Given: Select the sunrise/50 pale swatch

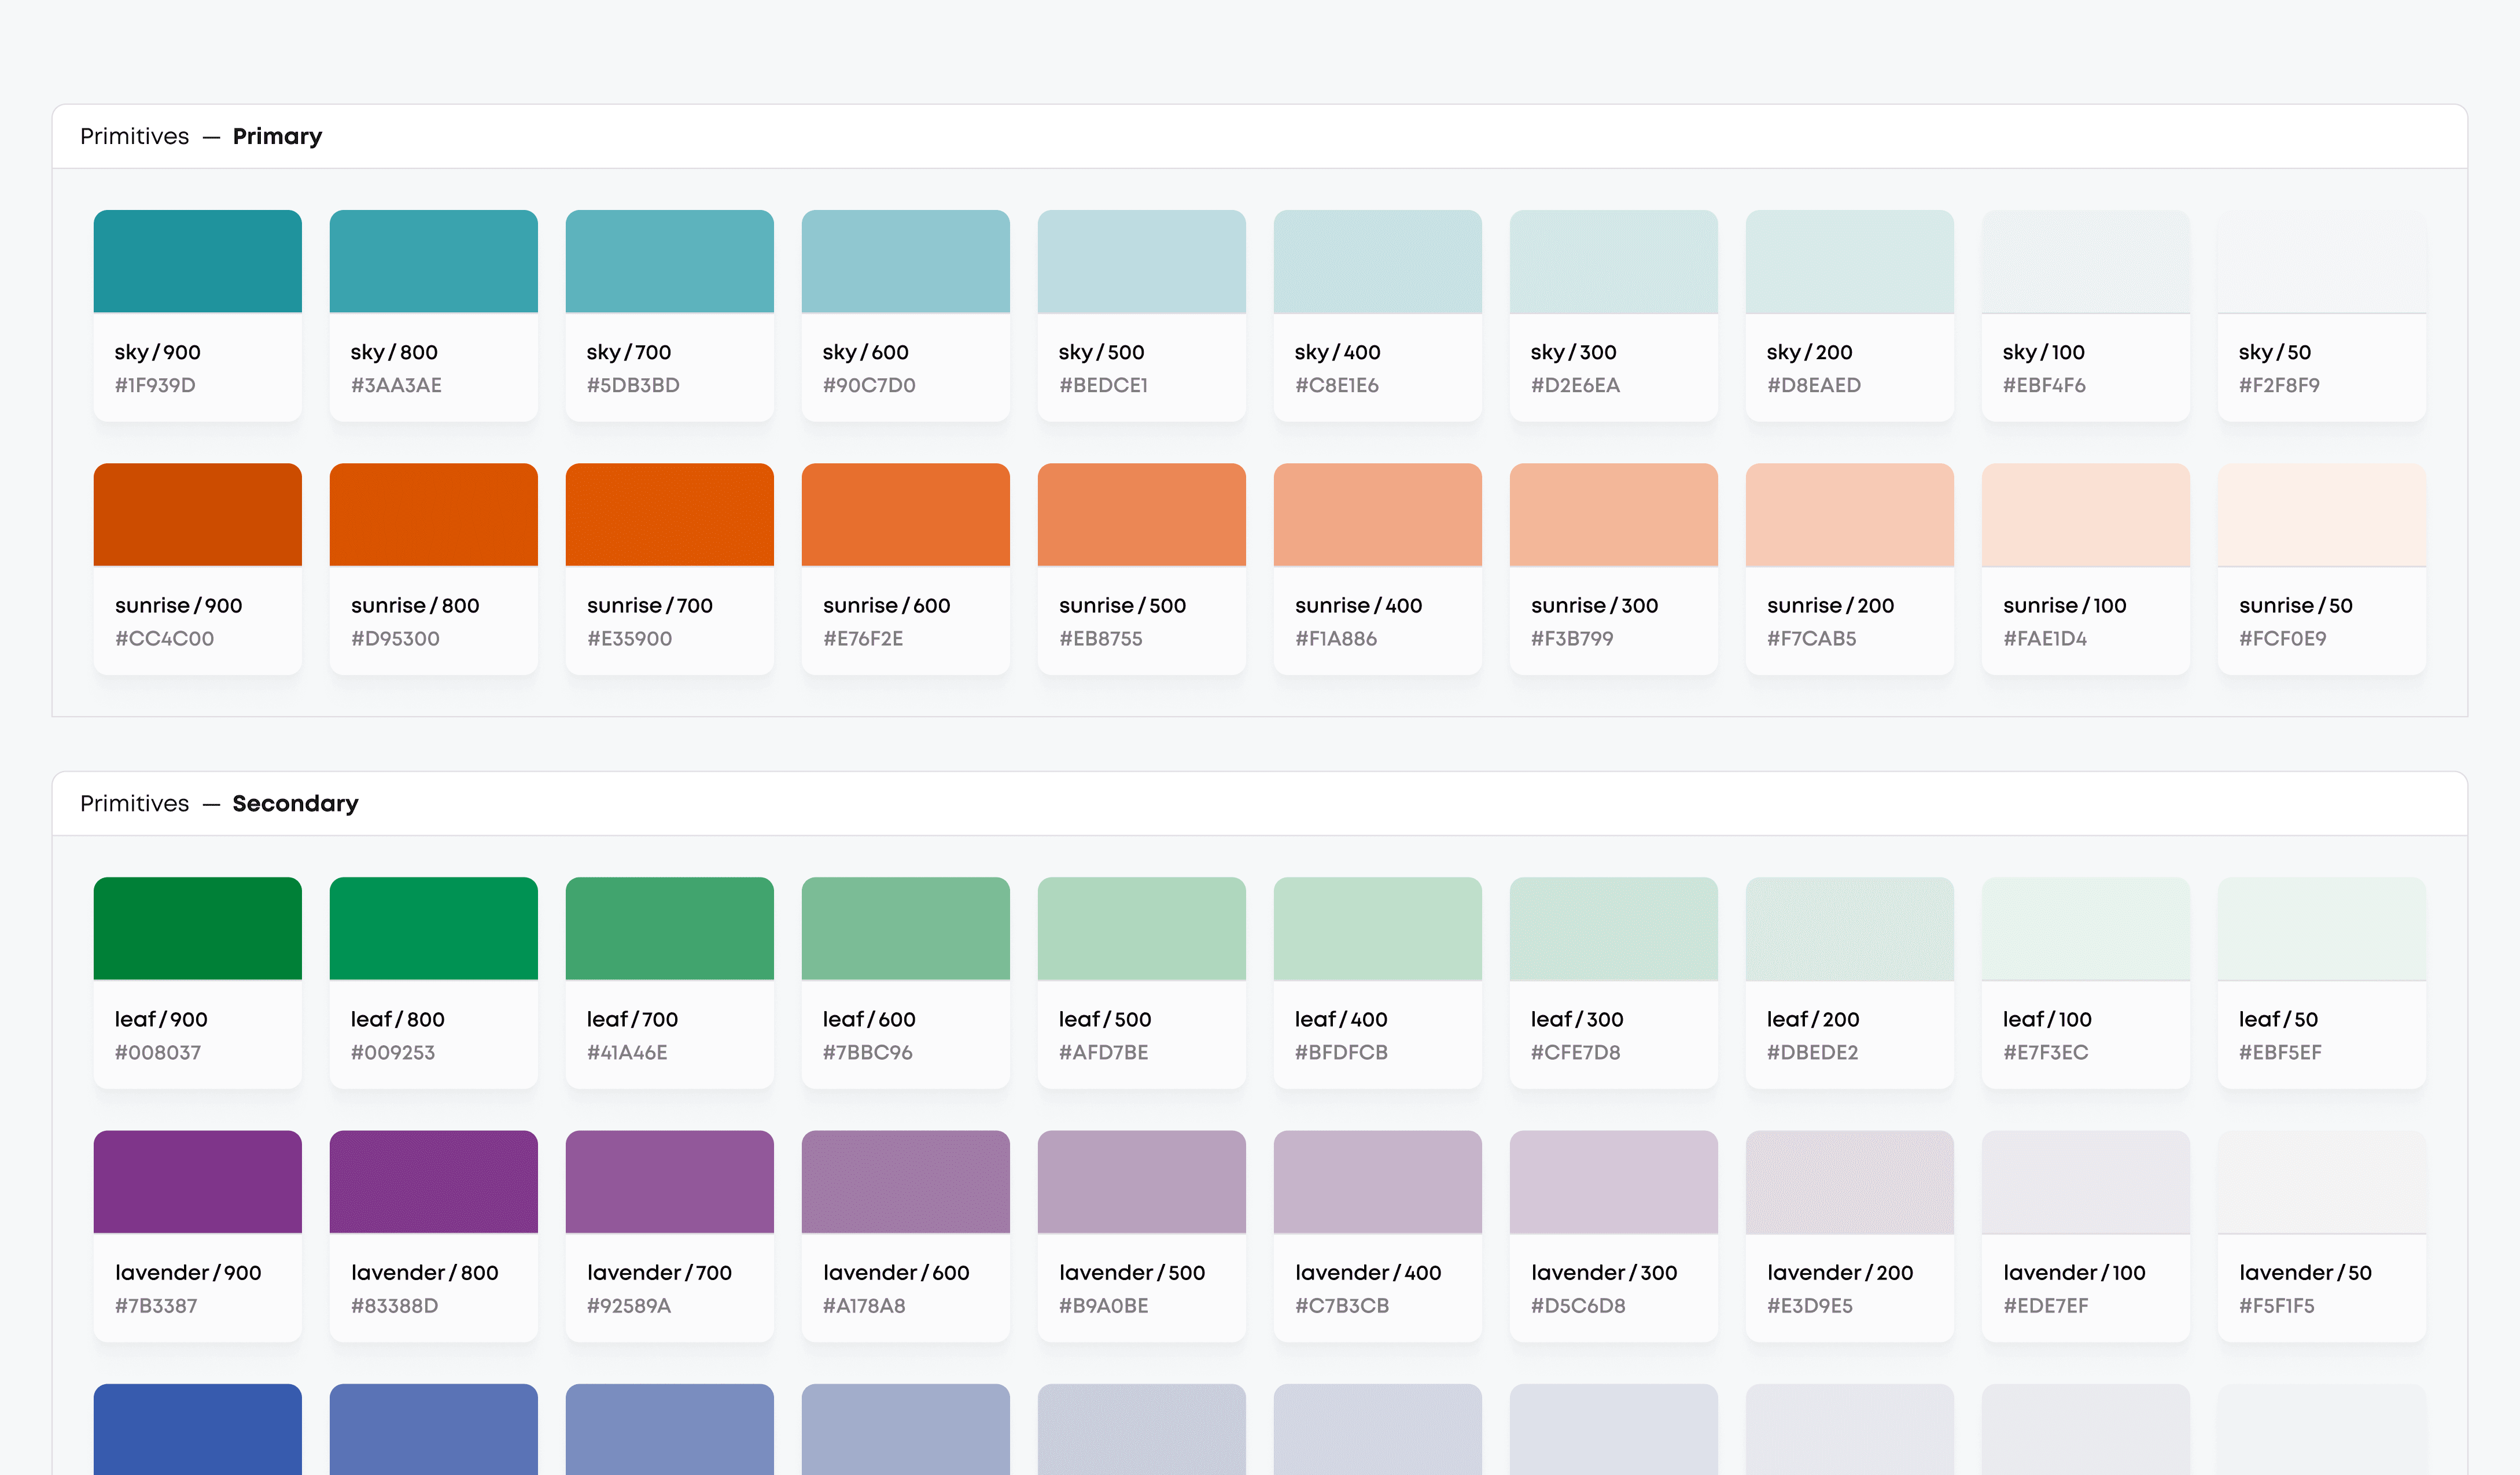Looking at the screenshot, I should point(2321,514).
